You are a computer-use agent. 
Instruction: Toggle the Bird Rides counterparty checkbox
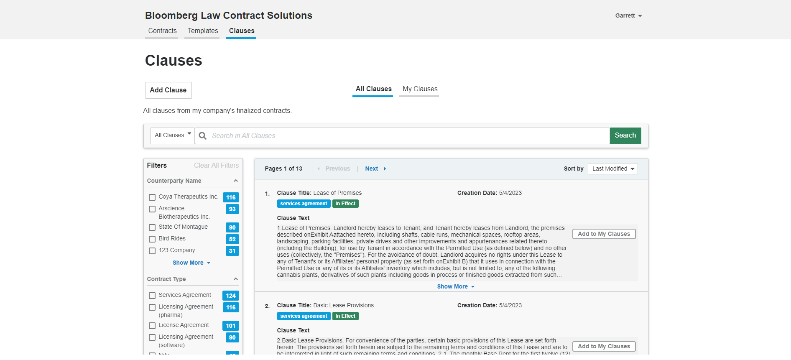point(152,239)
